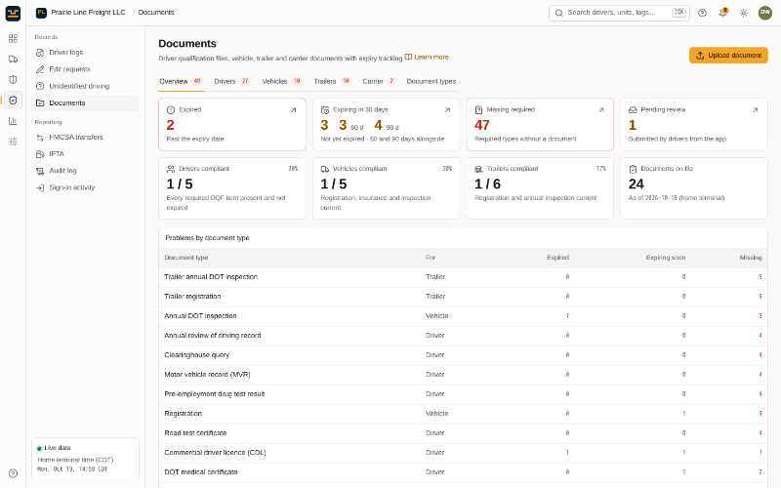
Task: Click the search box for drivers, units, logs
Action: click(619, 13)
